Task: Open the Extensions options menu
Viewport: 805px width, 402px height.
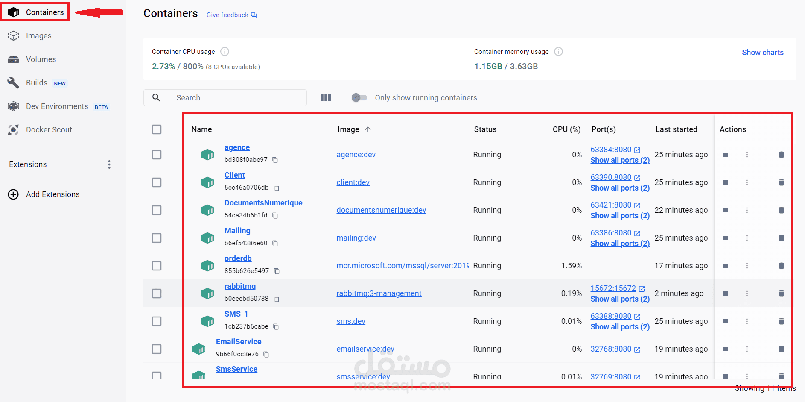Action: (x=109, y=164)
